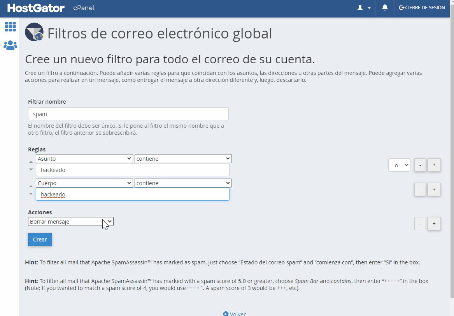The width and height of the screenshot is (454, 316).
Task: Add a rule after Asunto with plus button
Action: point(434,165)
